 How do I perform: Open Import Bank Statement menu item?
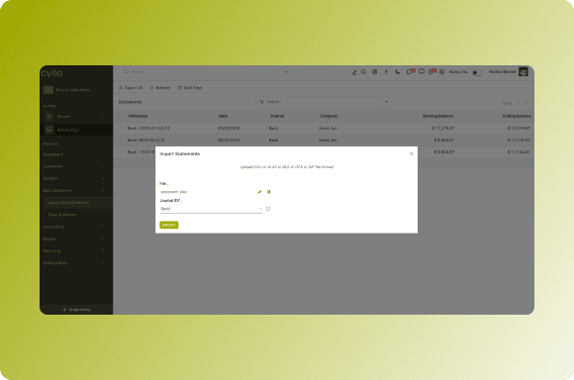click(69, 203)
